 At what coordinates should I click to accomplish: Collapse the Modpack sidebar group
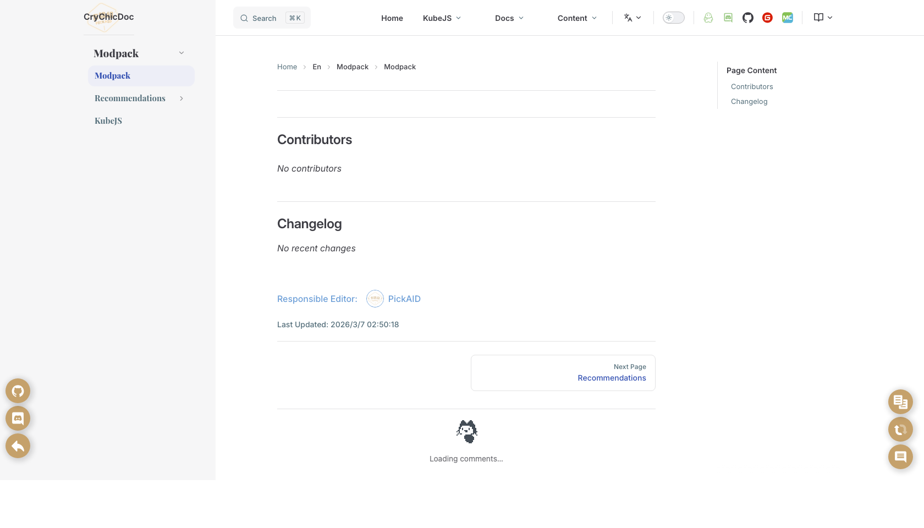182,52
